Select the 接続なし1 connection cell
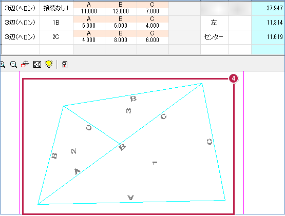The height and width of the screenshot is (216, 285). pyautogui.click(x=56, y=8)
